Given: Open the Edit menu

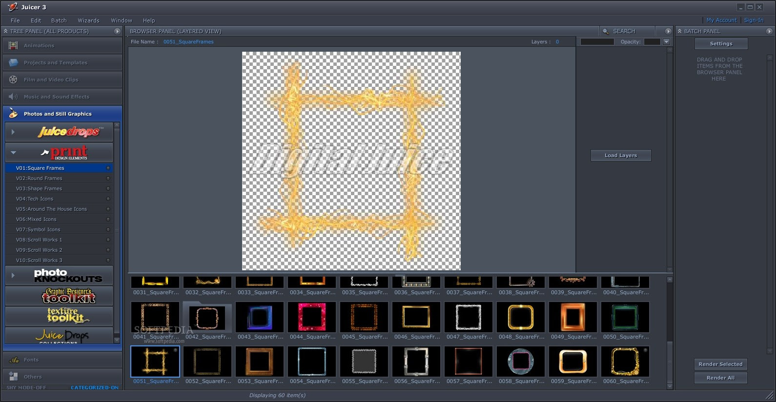Looking at the screenshot, I should click(36, 20).
